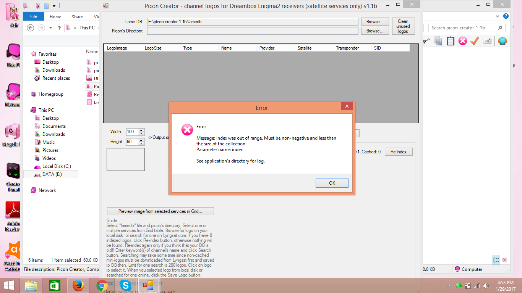Click the pink delete X toolbar icon
Screen dimensions: 522x293
(x=462, y=41)
